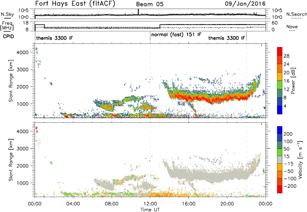Image resolution: width=307 pixels, height=212 pixels.
Task: Click the "50" tick on Velocity scale
Action: pyautogui.click(x=286, y=149)
